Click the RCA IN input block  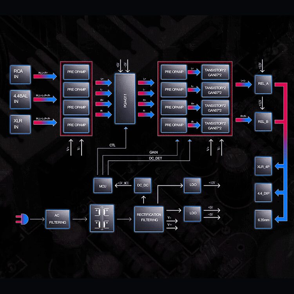[20, 74]
